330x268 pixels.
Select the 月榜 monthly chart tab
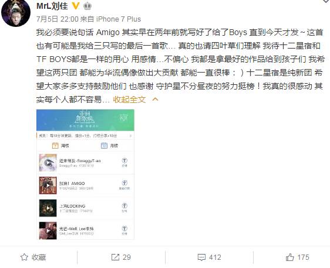(110, 146)
